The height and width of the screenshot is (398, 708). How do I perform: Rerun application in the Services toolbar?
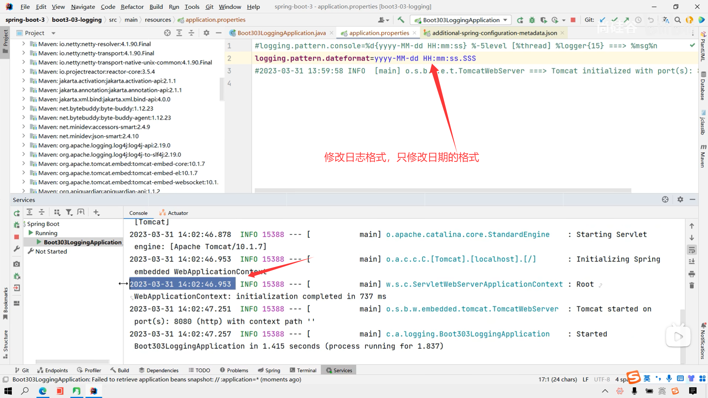point(17,213)
